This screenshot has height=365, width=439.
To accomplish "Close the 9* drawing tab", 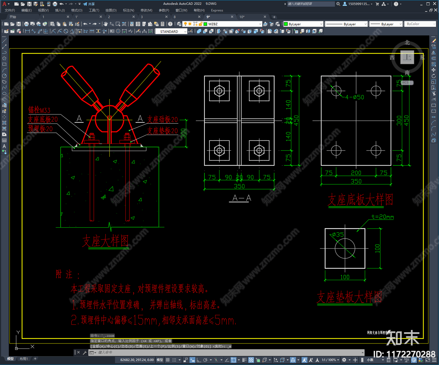I will [x=232, y=17].
